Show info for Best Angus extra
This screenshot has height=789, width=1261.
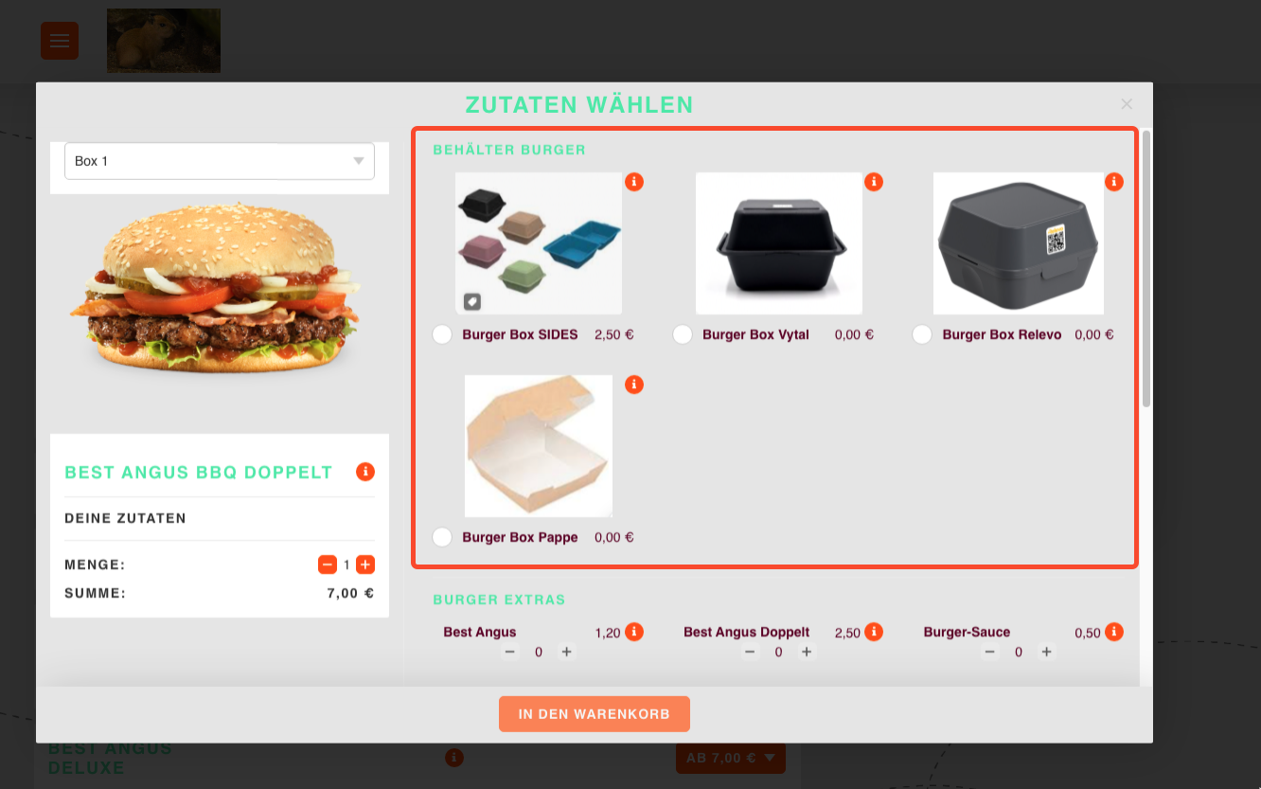634,632
